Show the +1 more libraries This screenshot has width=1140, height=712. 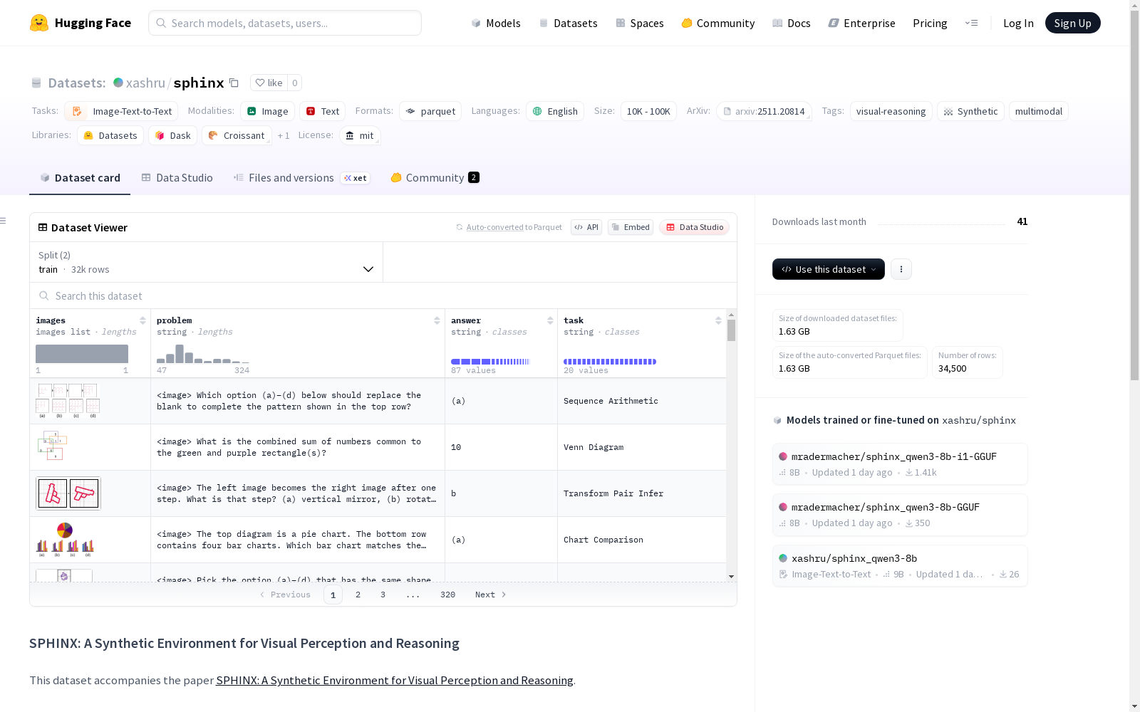tap(284, 135)
